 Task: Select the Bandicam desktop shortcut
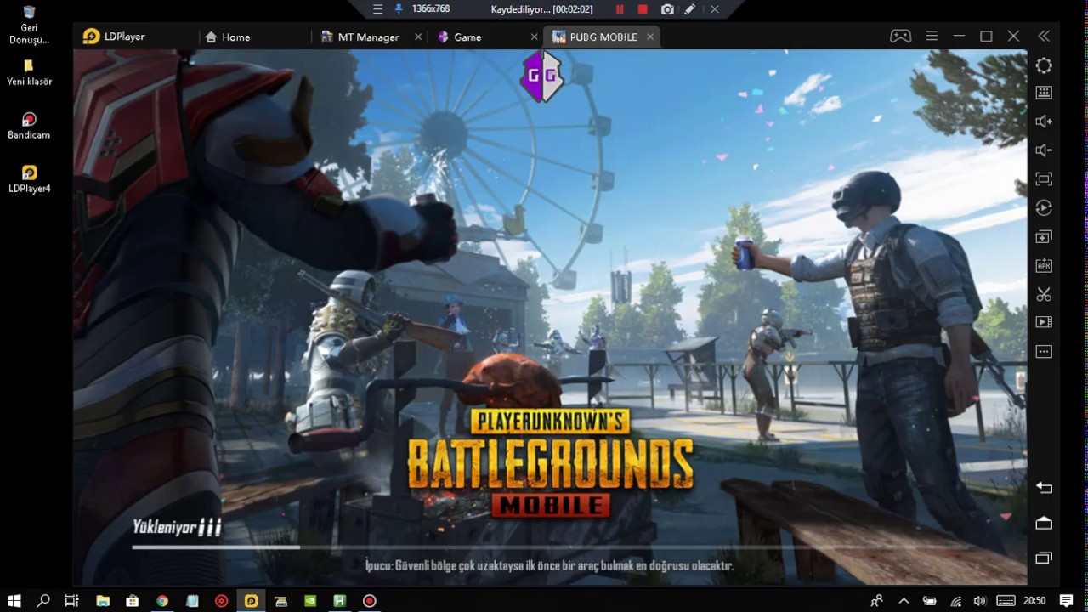[29, 126]
